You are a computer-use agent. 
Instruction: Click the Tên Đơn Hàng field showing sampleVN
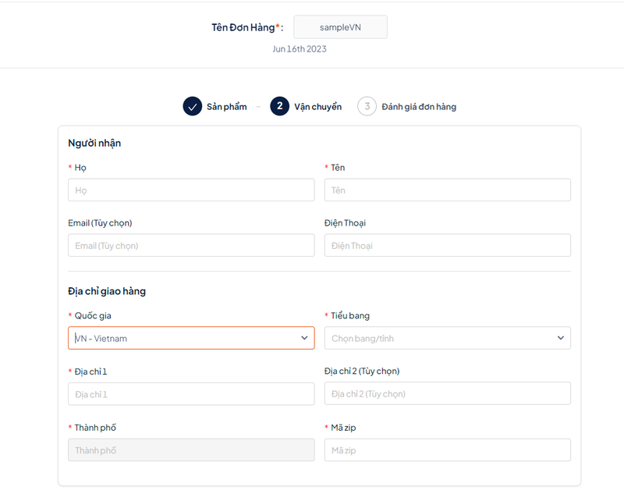tap(340, 27)
